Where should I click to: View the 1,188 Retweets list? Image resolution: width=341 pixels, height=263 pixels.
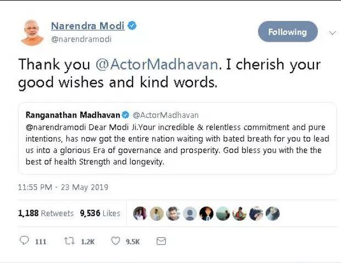coord(46,213)
